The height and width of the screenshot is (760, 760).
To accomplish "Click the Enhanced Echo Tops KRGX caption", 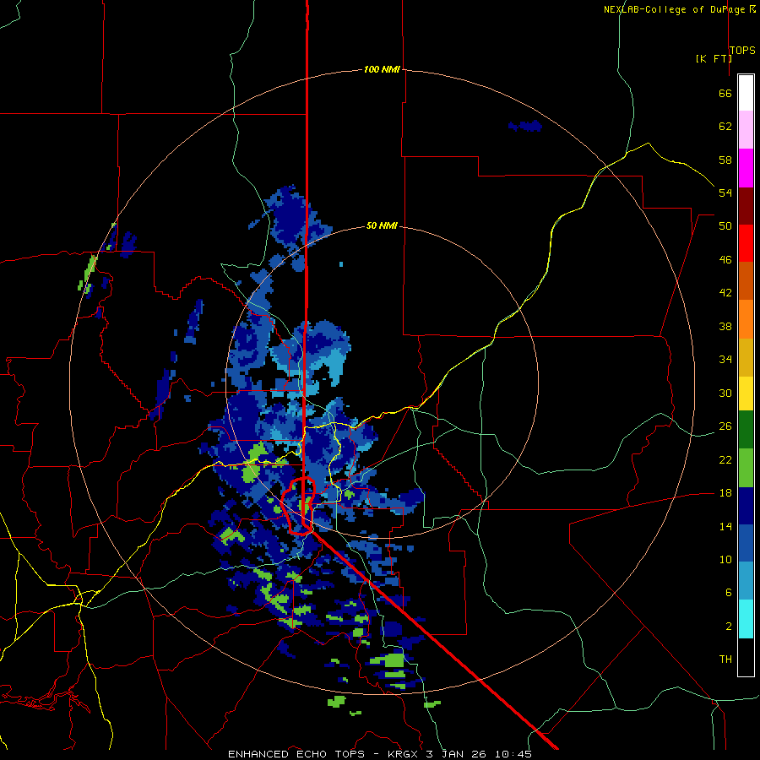I will pyautogui.click(x=380, y=754).
